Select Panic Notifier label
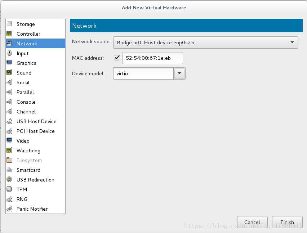The width and height of the screenshot is (307, 233). [32, 209]
